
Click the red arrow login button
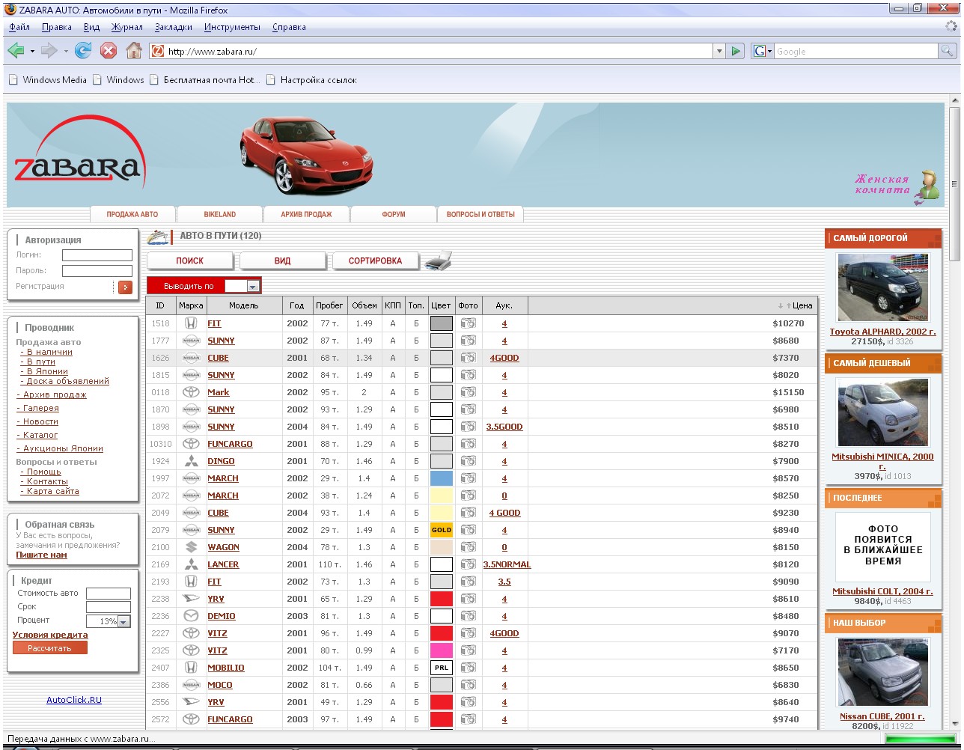click(125, 287)
